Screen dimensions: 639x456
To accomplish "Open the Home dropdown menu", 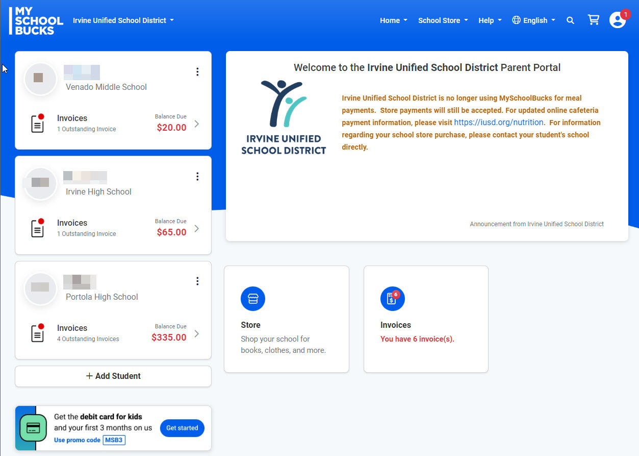I will click(x=394, y=20).
